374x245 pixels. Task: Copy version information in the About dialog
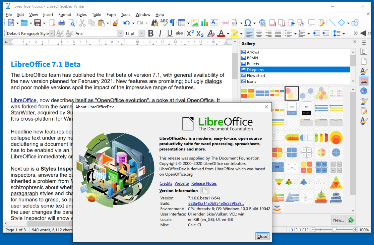(x=205, y=190)
